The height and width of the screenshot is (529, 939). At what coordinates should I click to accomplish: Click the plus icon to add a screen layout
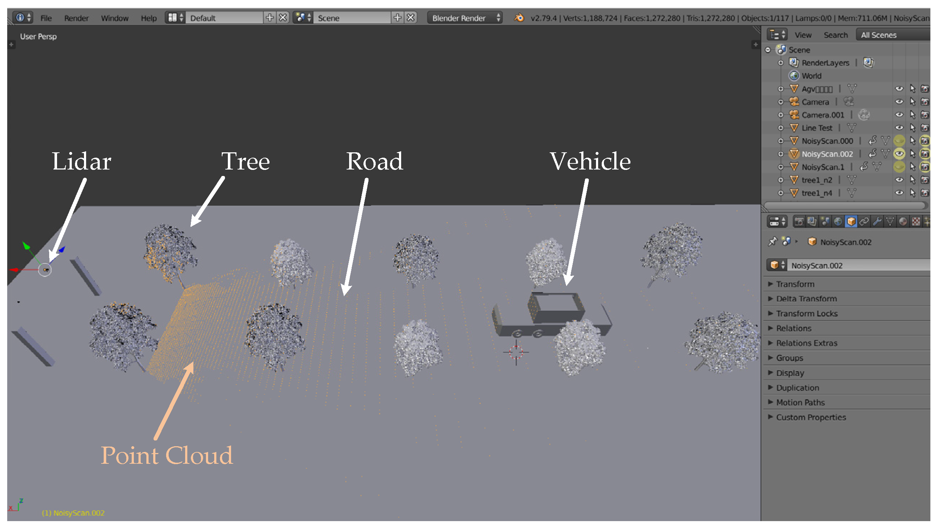(x=269, y=18)
